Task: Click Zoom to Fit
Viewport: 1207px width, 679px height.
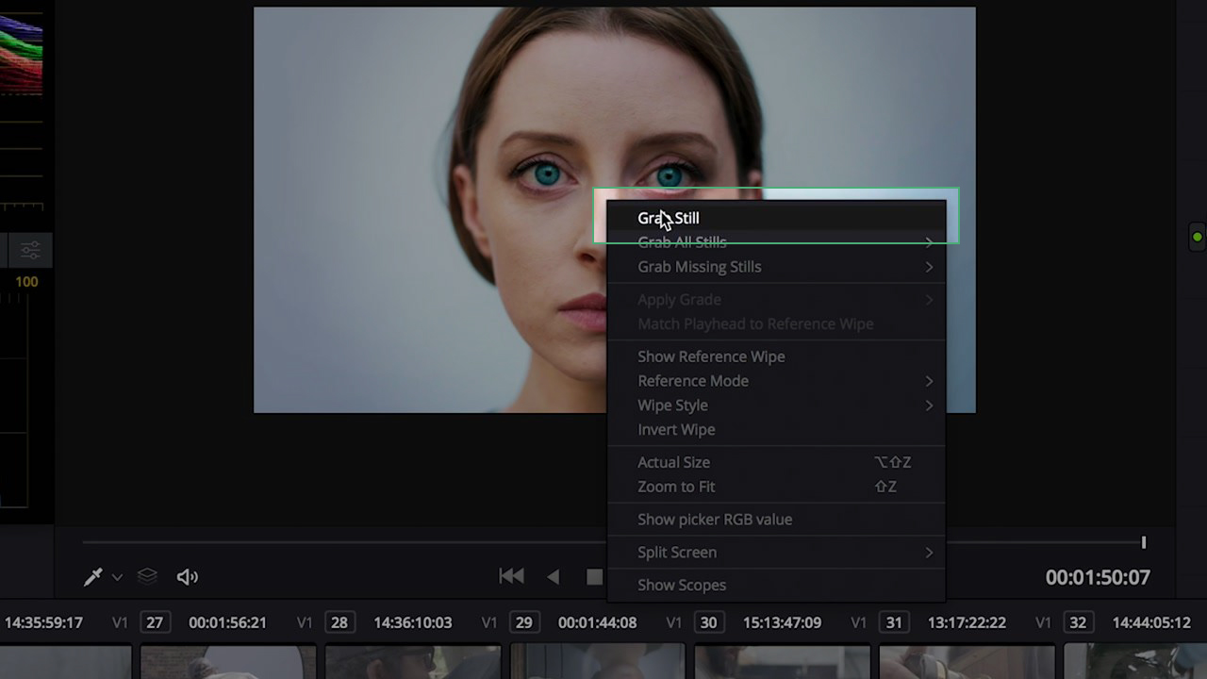Action: coord(676,487)
